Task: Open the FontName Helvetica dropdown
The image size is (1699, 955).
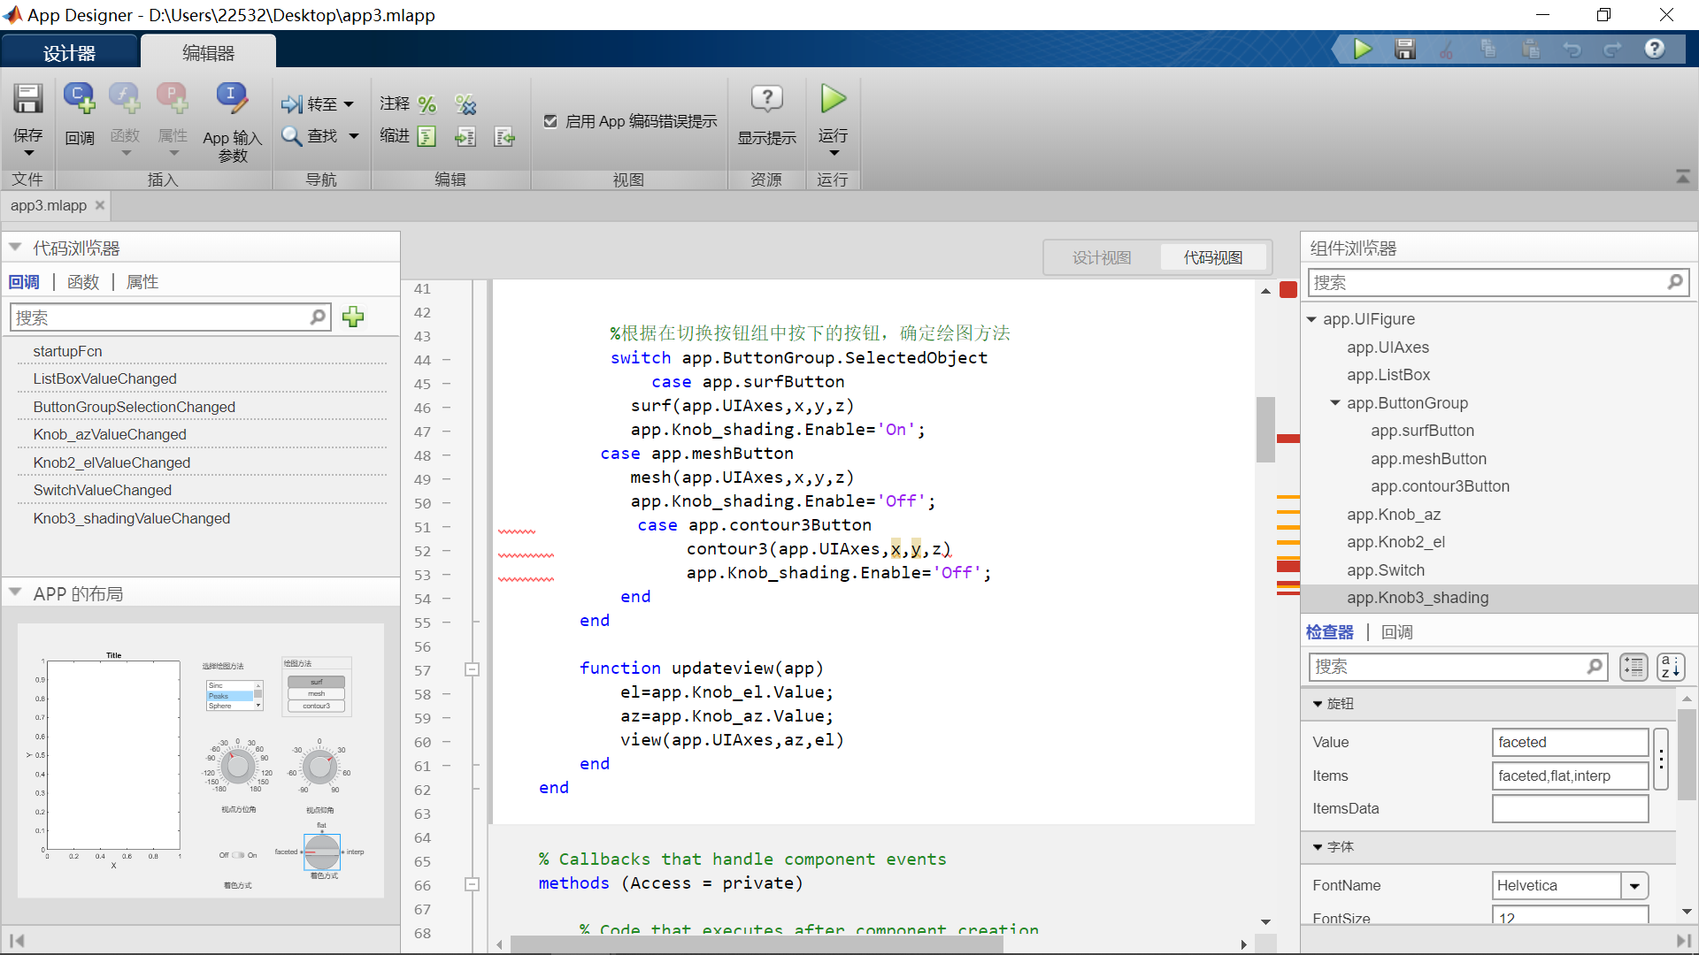Action: point(1634,885)
